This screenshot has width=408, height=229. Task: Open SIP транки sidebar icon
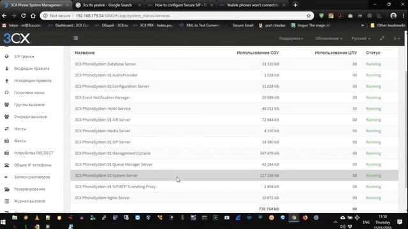(x=7, y=57)
